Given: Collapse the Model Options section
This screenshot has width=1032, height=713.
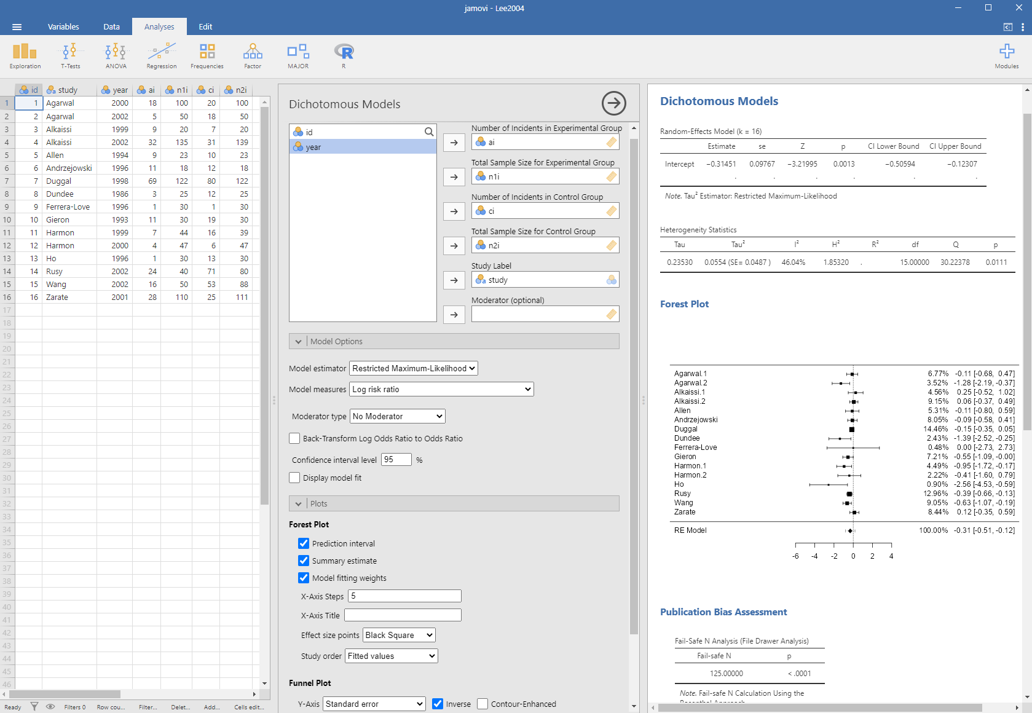Looking at the screenshot, I should pos(454,341).
